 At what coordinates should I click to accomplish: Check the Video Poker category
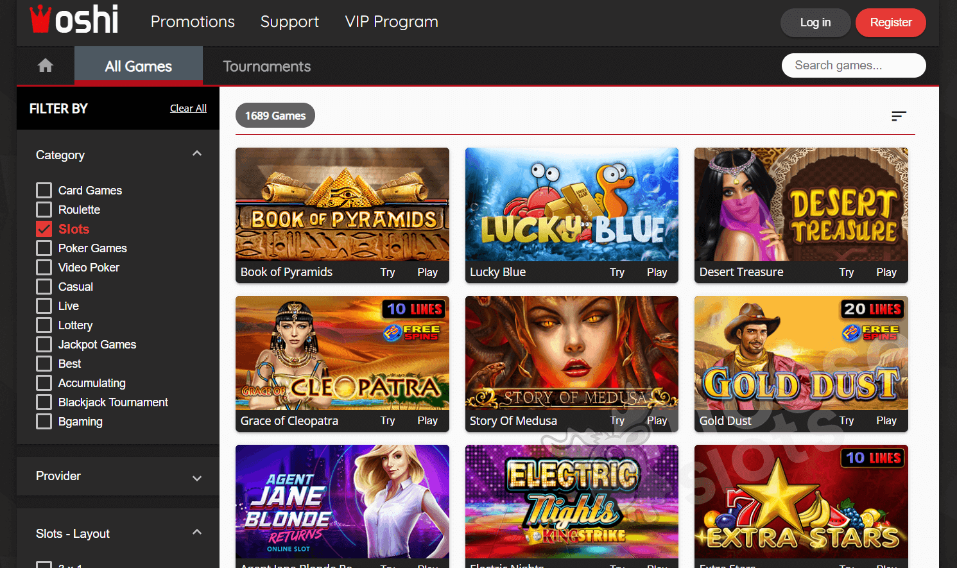(x=44, y=268)
